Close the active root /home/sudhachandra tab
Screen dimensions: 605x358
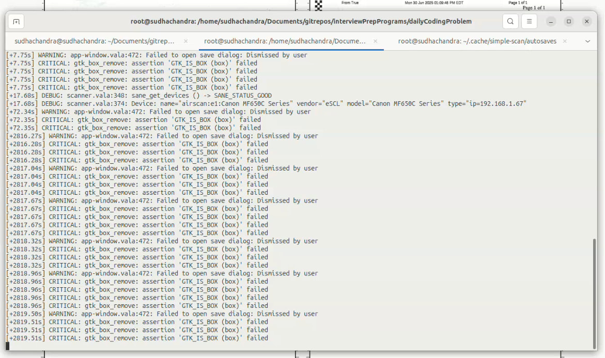pos(376,41)
